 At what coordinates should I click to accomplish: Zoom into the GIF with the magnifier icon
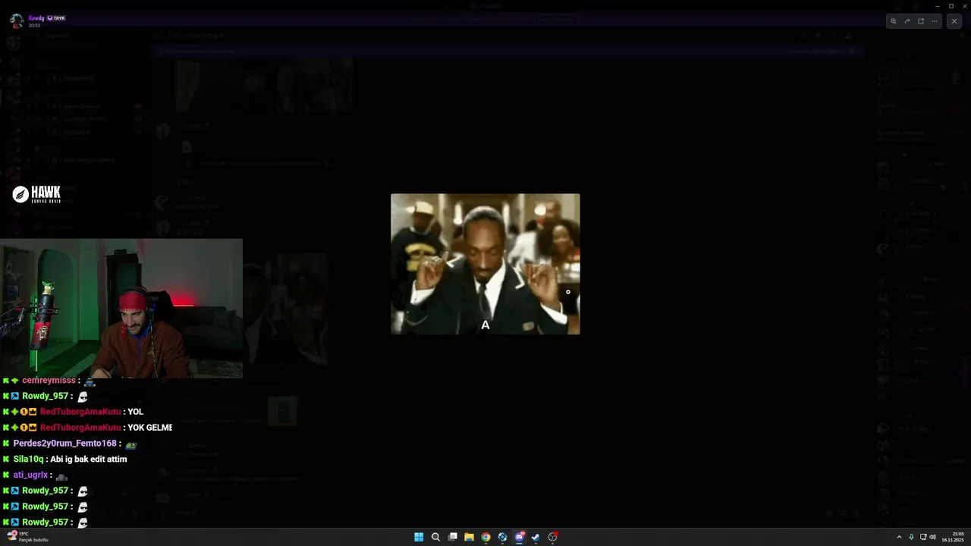pos(894,21)
